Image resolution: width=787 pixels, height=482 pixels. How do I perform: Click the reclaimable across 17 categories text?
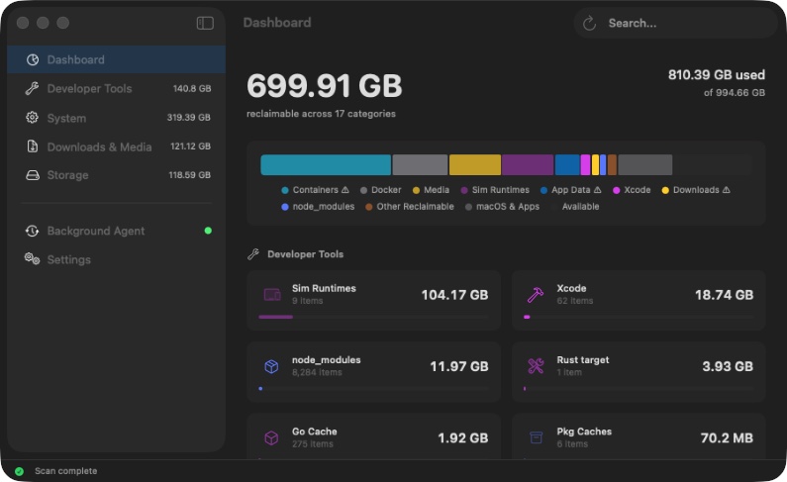[321, 114]
